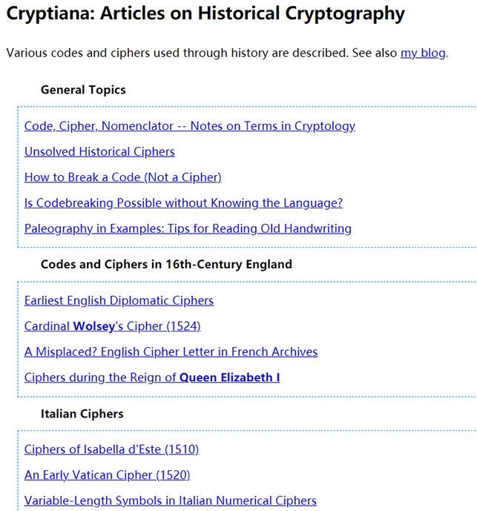Click the bold Queen Elizabeth I text
Viewport: 477px width, 511px height.
229,378
